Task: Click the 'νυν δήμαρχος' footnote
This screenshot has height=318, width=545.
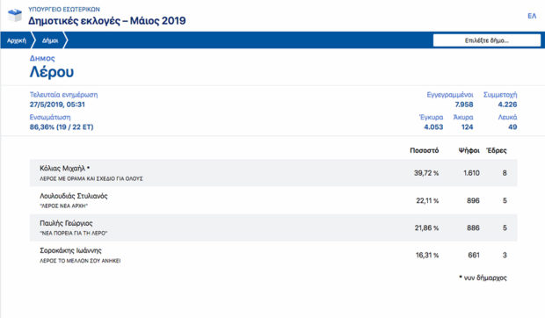Action: pyautogui.click(x=483, y=278)
